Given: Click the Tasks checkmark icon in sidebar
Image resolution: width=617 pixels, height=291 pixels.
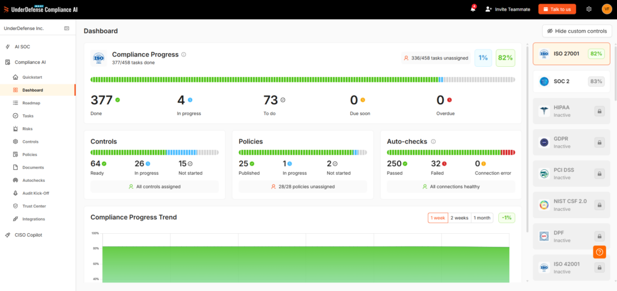Looking at the screenshot, I should tap(15, 116).
